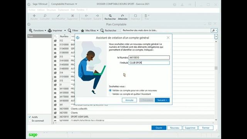
Task: Open the Comptabilité Premium dropdown
Action: pos(64,4)
